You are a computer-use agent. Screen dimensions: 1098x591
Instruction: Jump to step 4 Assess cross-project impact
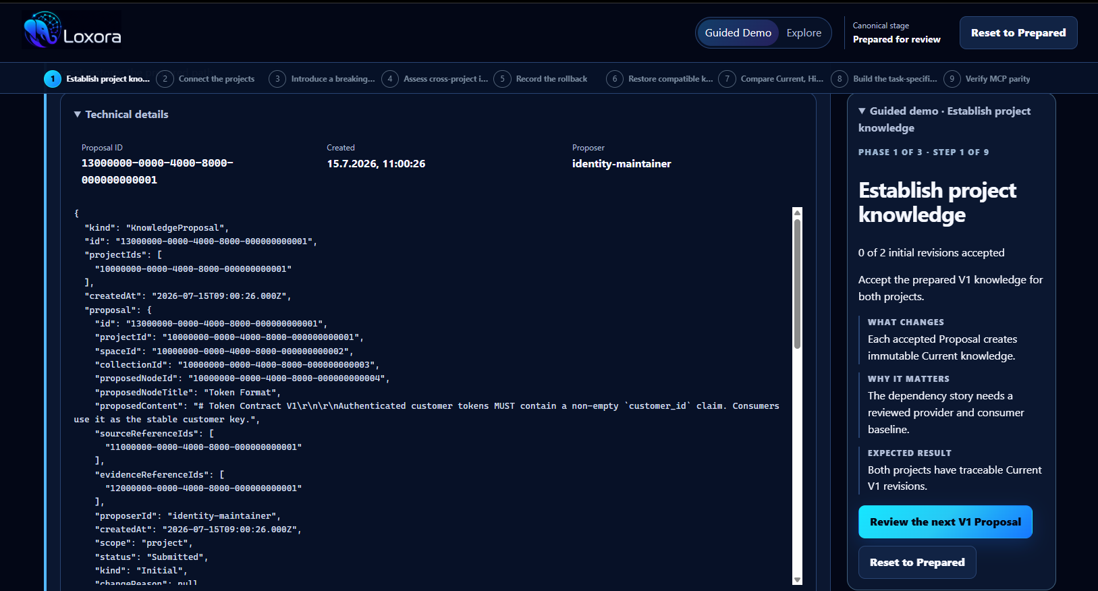click(x=435, y=79)
